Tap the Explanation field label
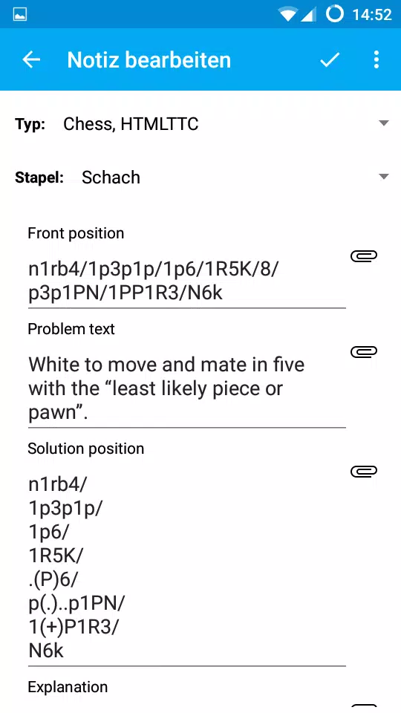The image size is (401, 713). 68,686
